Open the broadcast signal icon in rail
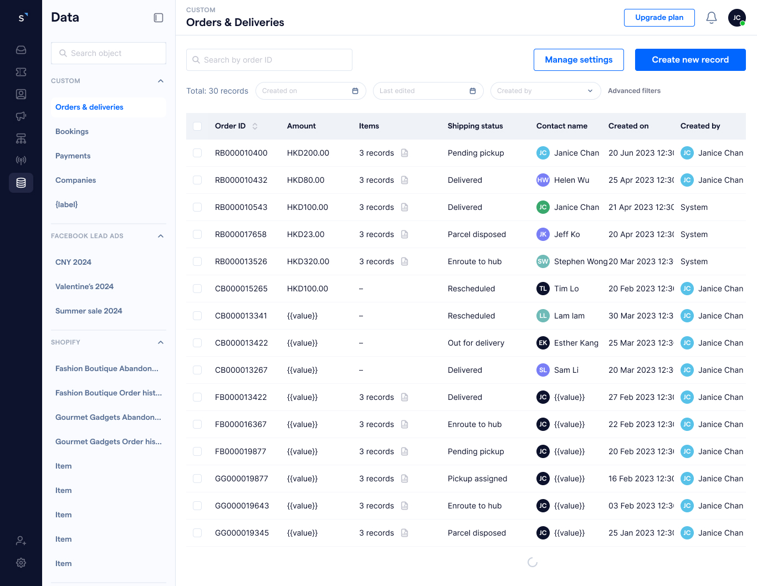Screen dimensions: 757x586 click(x=21, y=161)
